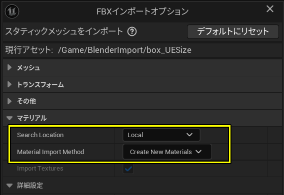The image size is (284, 195).
Task: Open the help question mark icon
Action: [132, 31]
